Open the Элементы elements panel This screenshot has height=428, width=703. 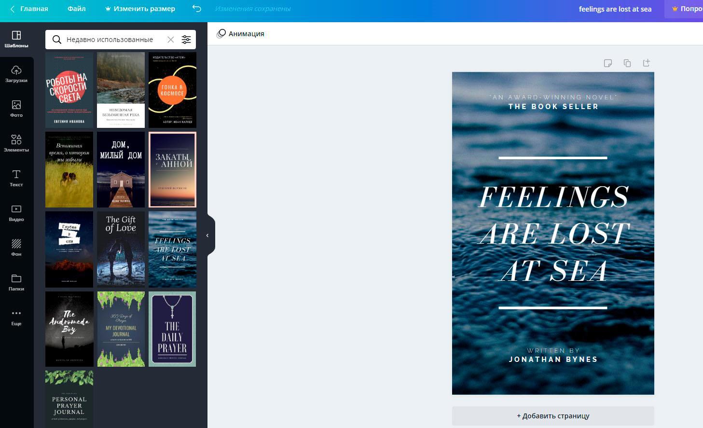(x=16, y=143)
